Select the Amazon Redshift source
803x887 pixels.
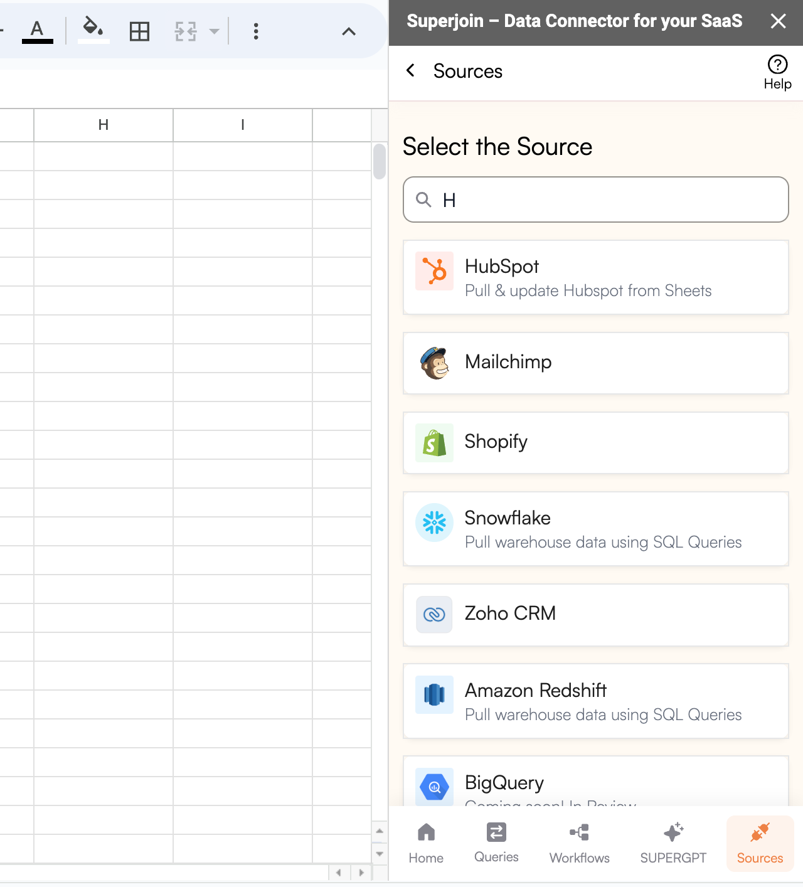tap(595, 701)
